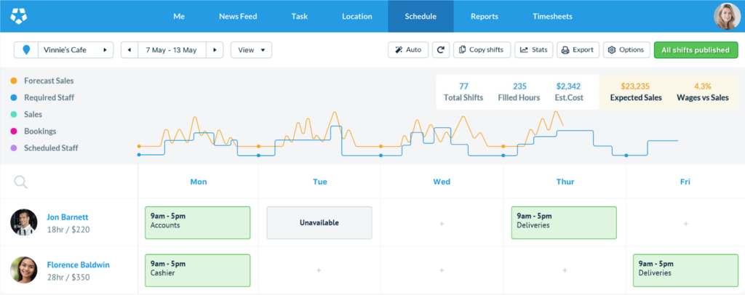Select the Mon column header
The image size is (745, 295).
pyautogui.click(x=198, y=182)
